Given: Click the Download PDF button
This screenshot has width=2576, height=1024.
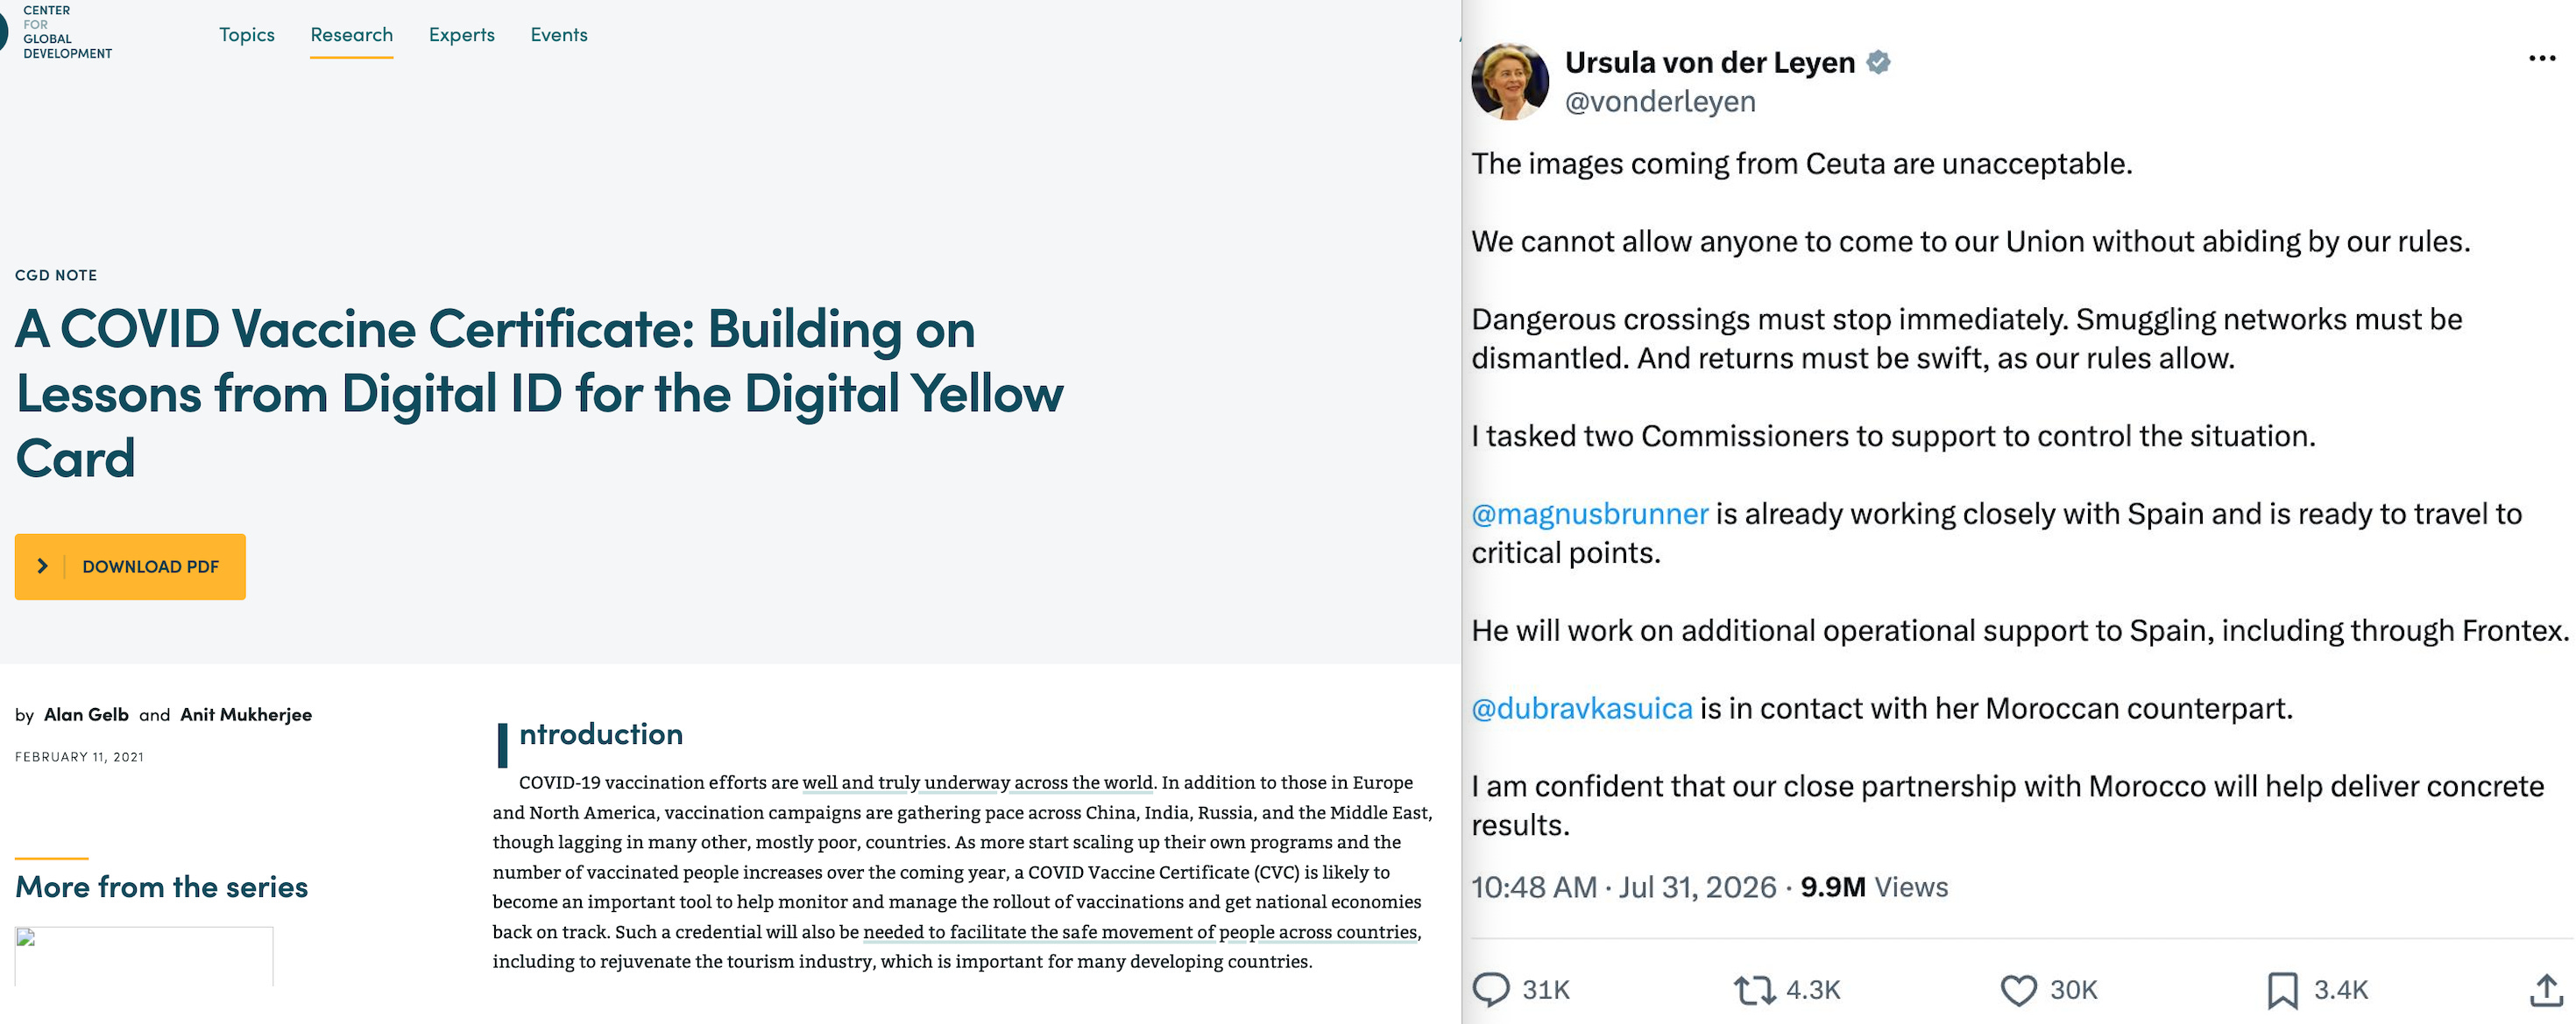Looking at the screenshot, I should point(130,565).
